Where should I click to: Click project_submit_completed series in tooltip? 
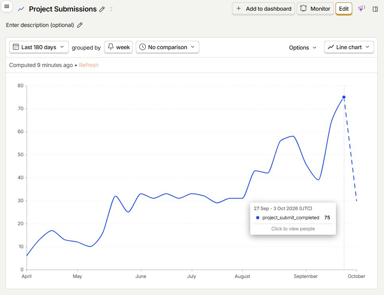coord(291,218)
